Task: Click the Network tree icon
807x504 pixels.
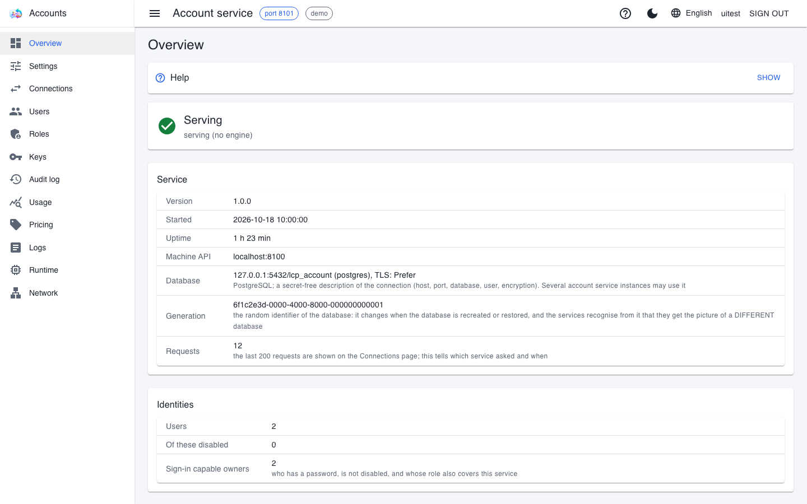Action: click(x=16, y=293)
